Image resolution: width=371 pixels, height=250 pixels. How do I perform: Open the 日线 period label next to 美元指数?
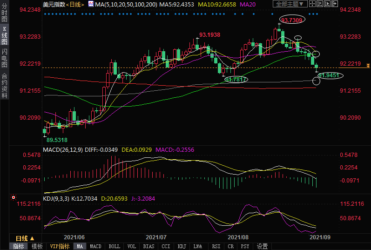[75, 5]
